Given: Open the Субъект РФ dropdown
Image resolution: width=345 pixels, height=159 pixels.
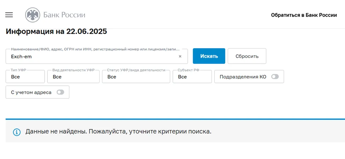Looking at the screenshot, I should 192,76.
